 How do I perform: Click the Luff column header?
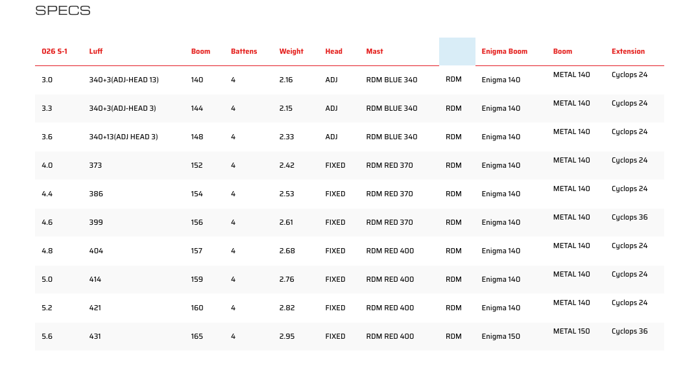[x=95, y=51]
